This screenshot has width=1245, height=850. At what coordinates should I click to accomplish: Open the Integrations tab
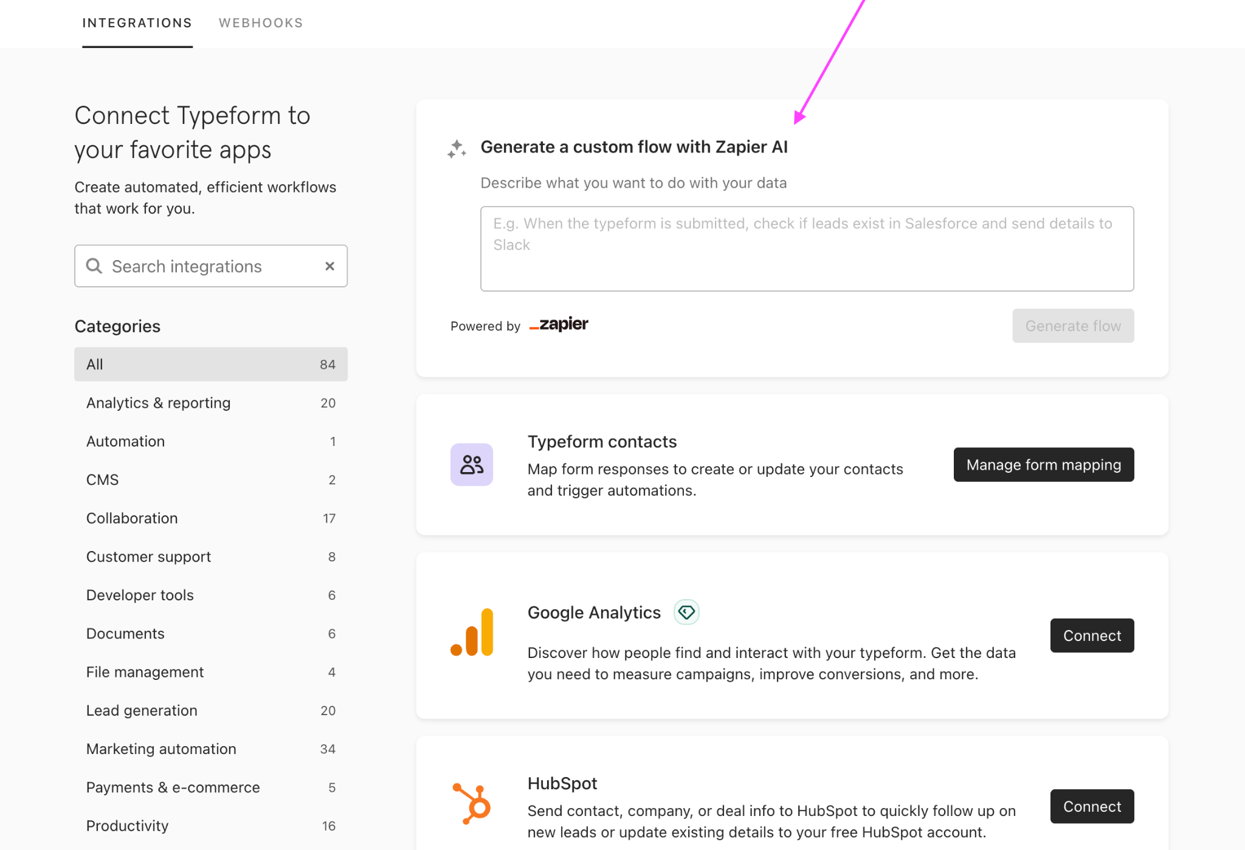tap(137, 23)
